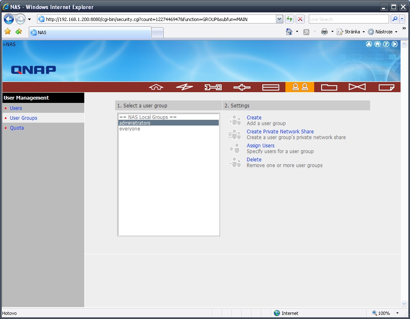Select '== NAS Local Groups ==' list header
This screenshot has width=410, height=319.
(168, 117)
